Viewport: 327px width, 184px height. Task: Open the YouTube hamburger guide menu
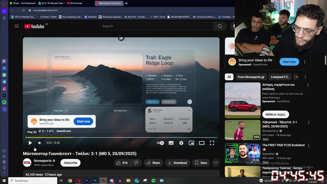[17, 26]
